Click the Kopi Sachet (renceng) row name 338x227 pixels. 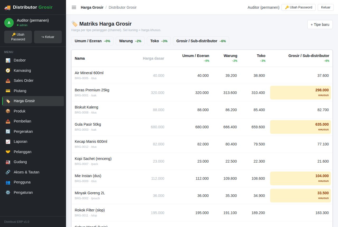(93, 159)
